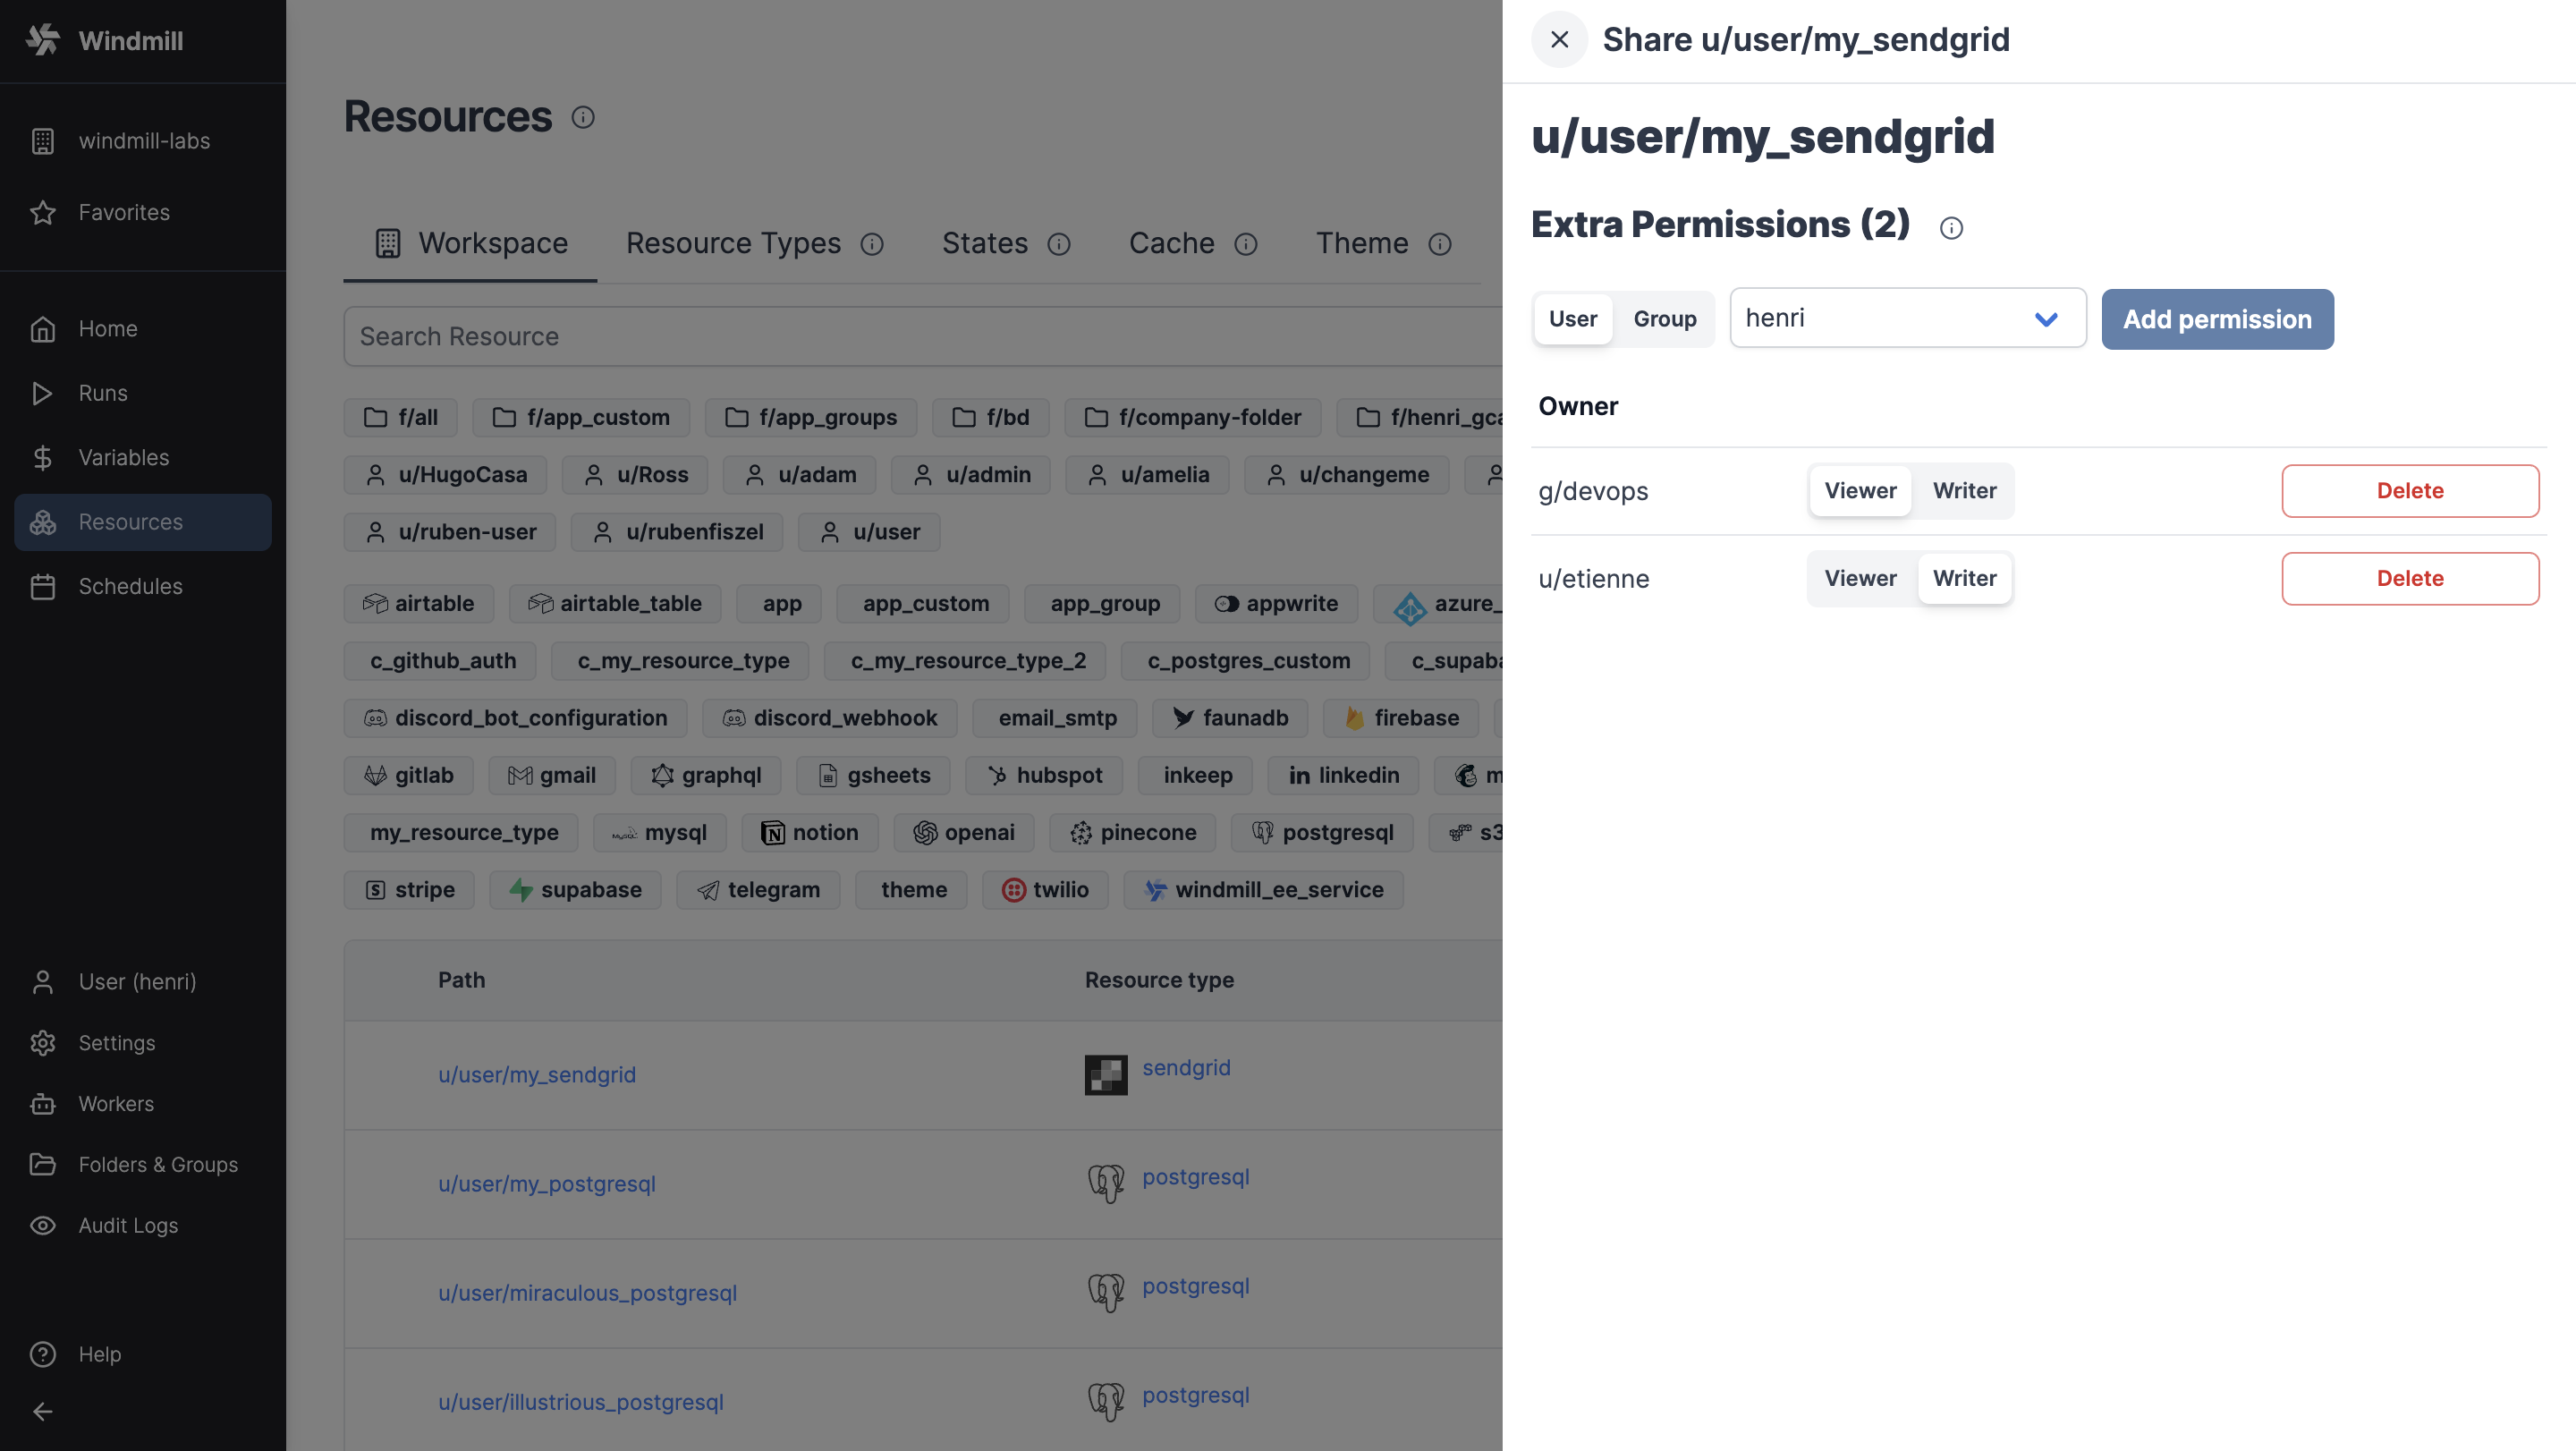
Task: Open Runs play icon in sidebar
Action: click(42, 393)
